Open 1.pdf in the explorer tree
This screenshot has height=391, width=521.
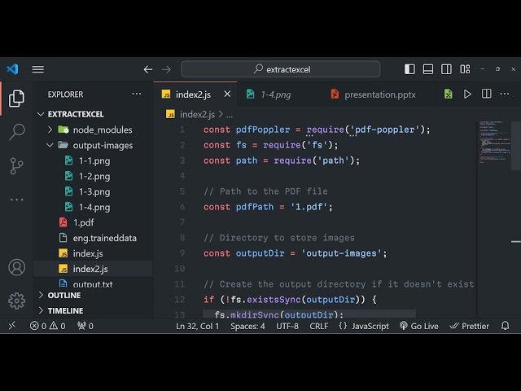[x=83, y=222]
